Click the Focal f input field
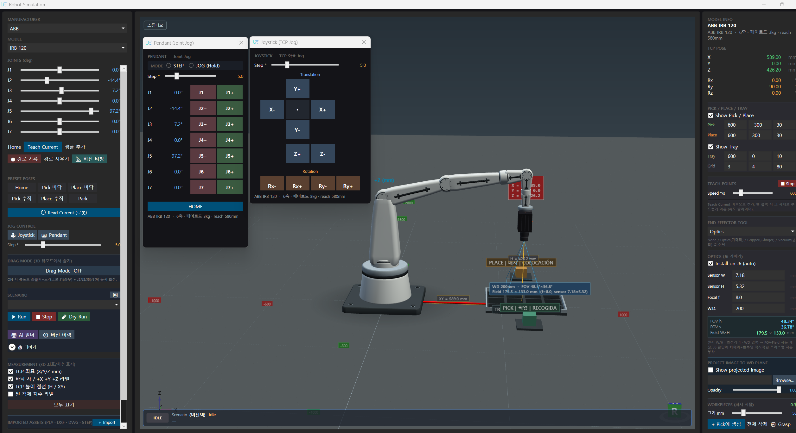Image resolution: width=796 pixels, height=433 pixels. coord(758,298)
